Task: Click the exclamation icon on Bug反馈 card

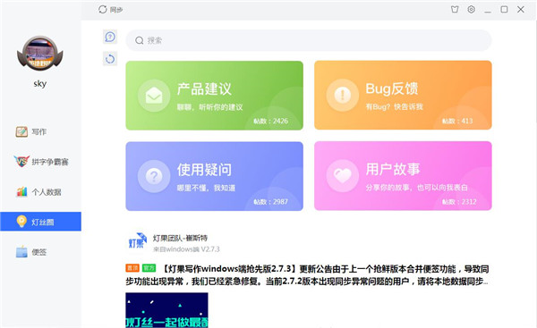Action: point(343,95)
